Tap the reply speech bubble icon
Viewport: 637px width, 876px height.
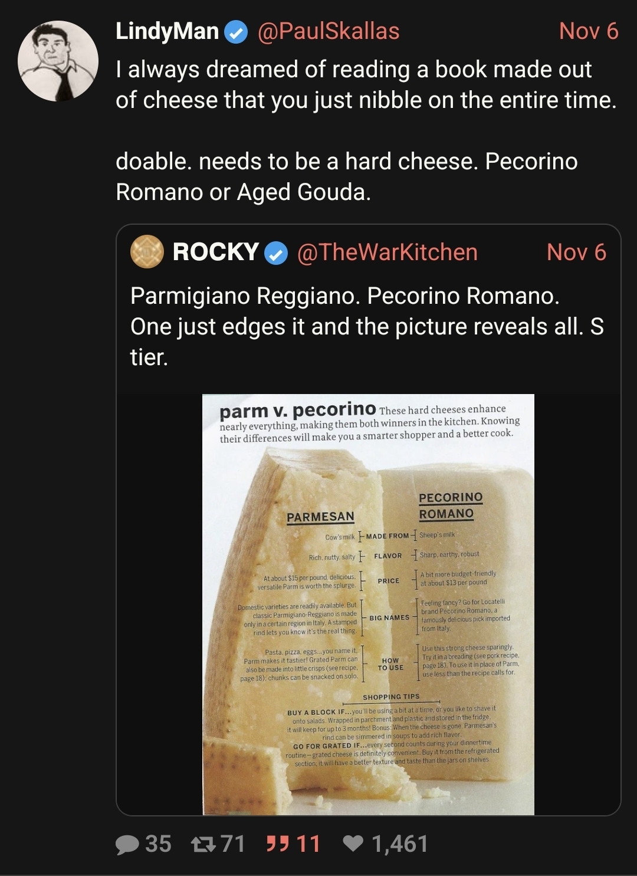[x=127, y=844]
